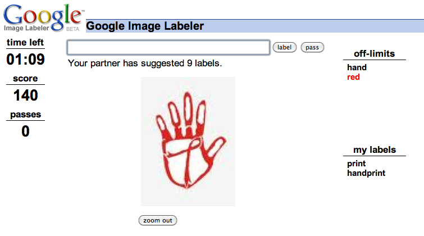Click the "Google Image Labeler" page title

coord(145,26)
